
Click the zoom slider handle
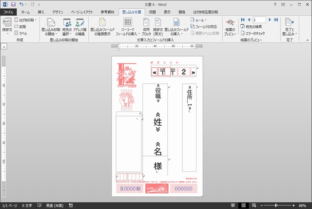coord(276,205)
